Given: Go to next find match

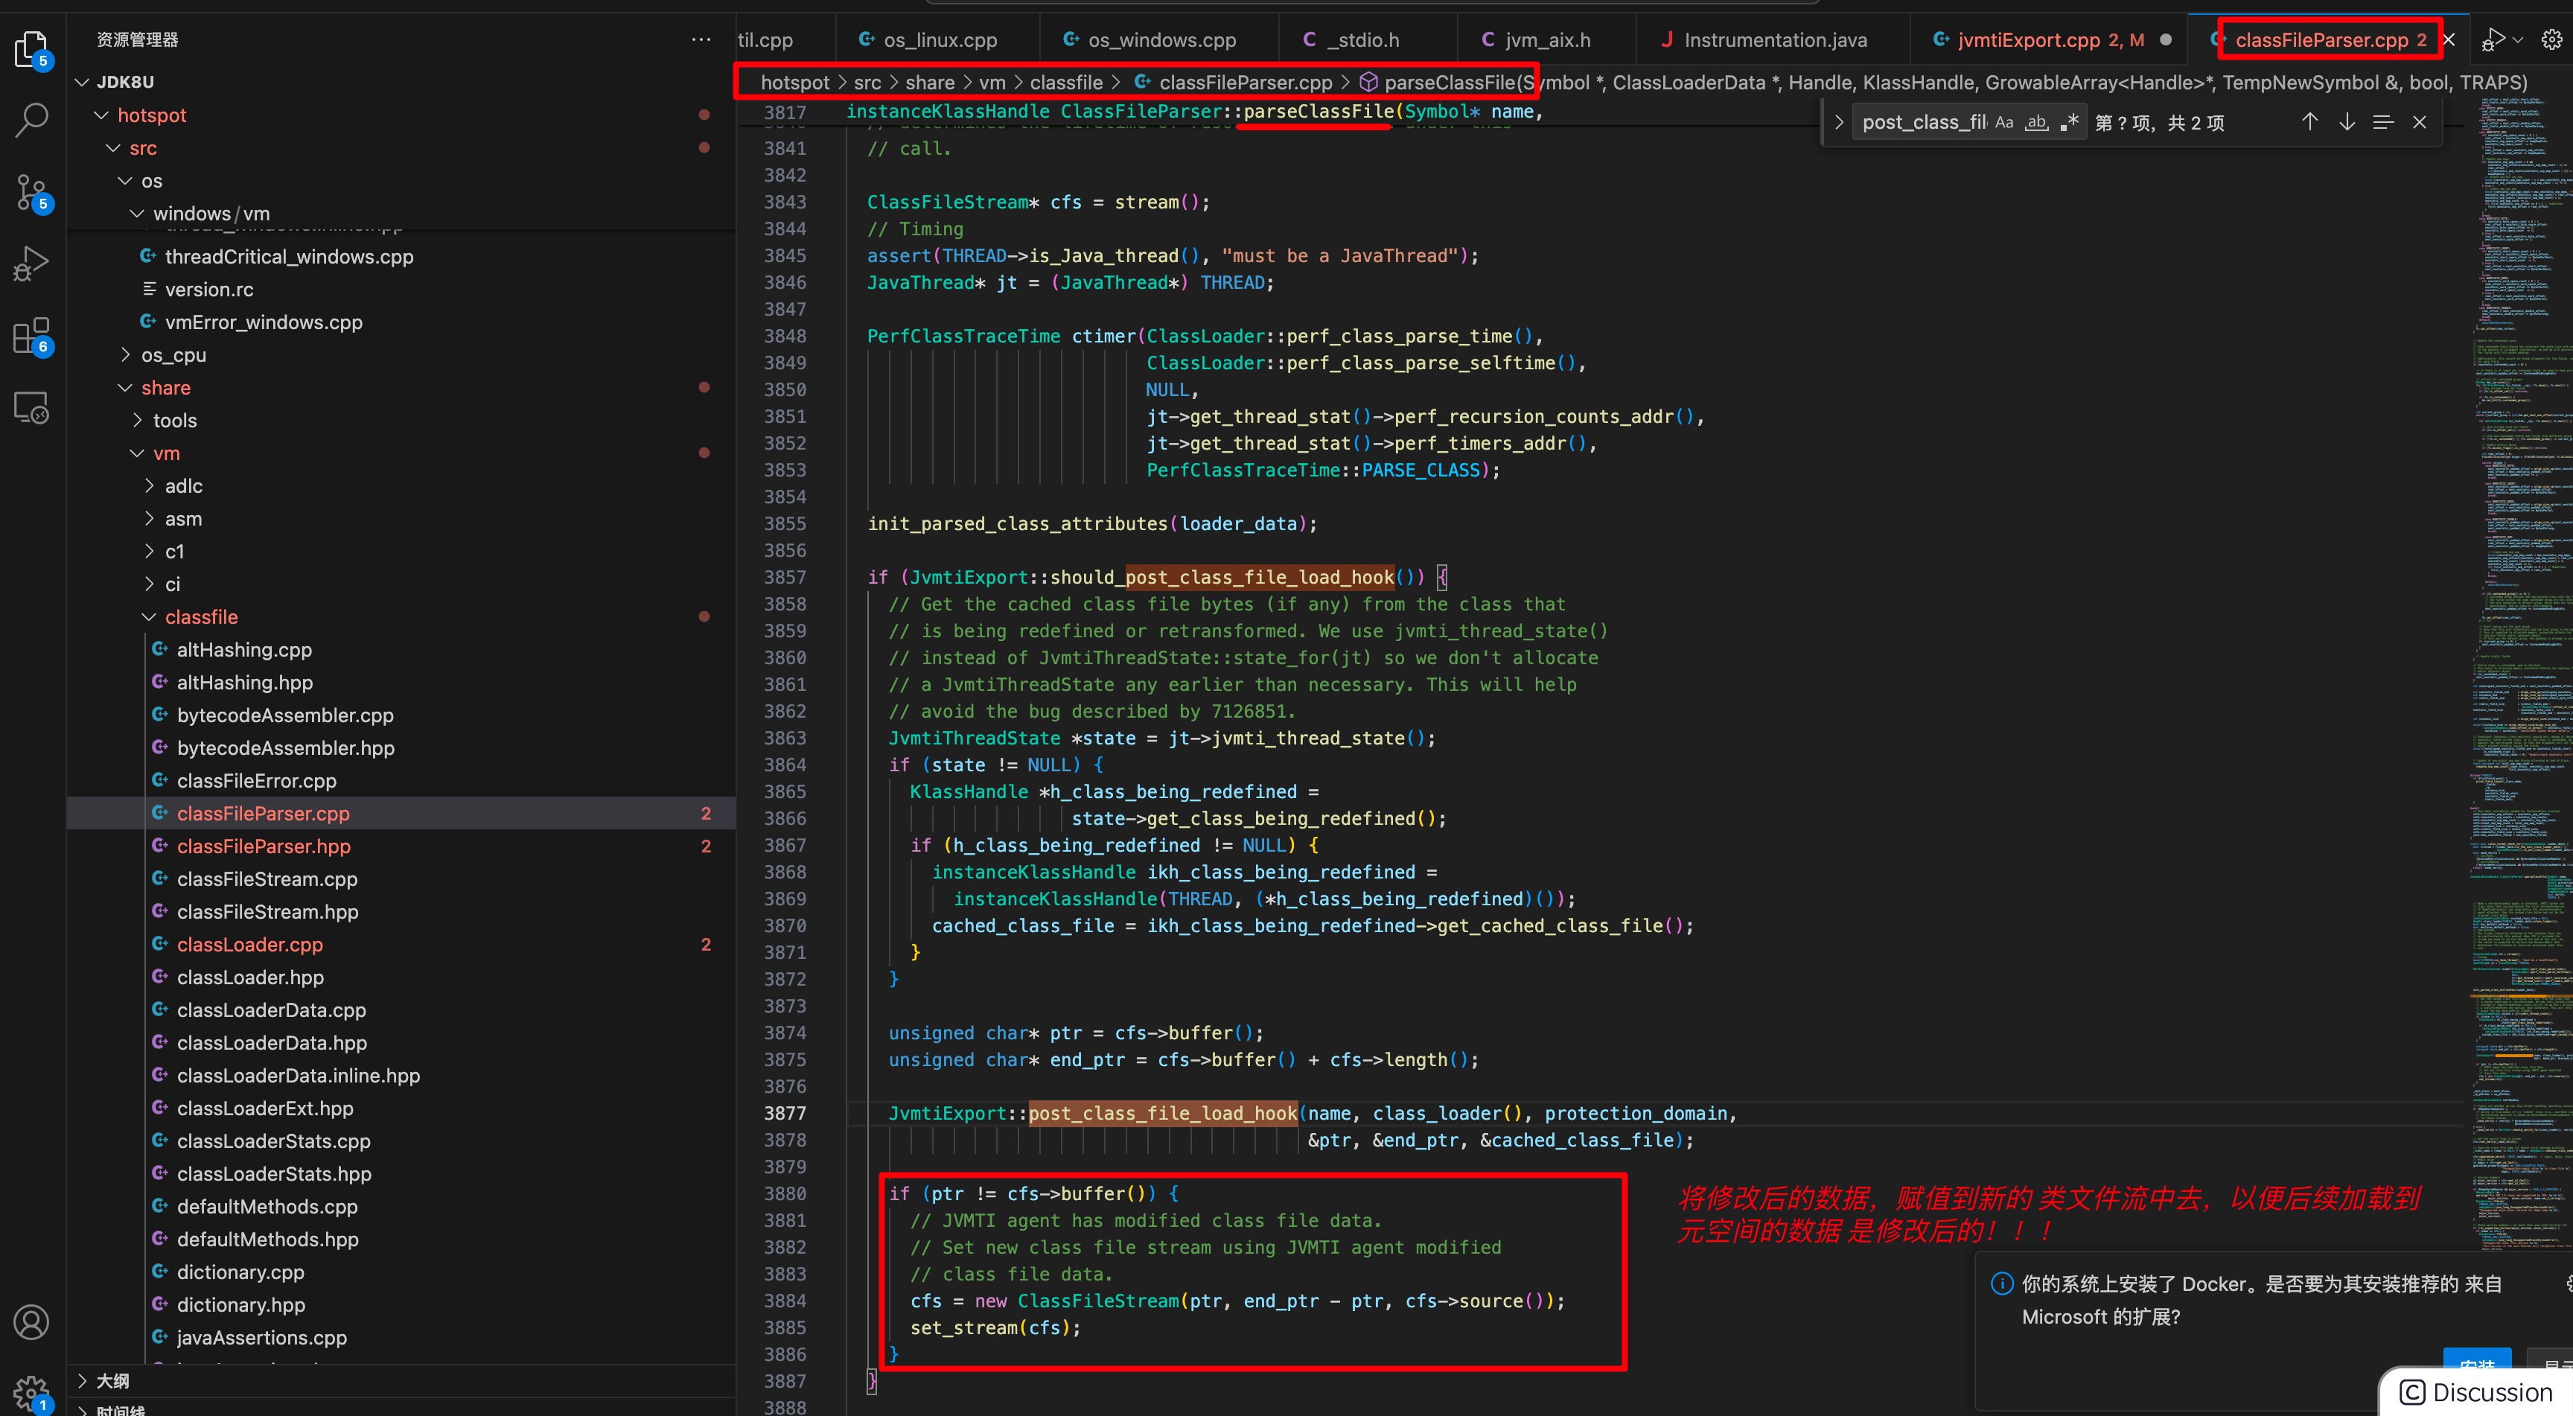Looking at the screenshot, I should (x=2346, y=122).
